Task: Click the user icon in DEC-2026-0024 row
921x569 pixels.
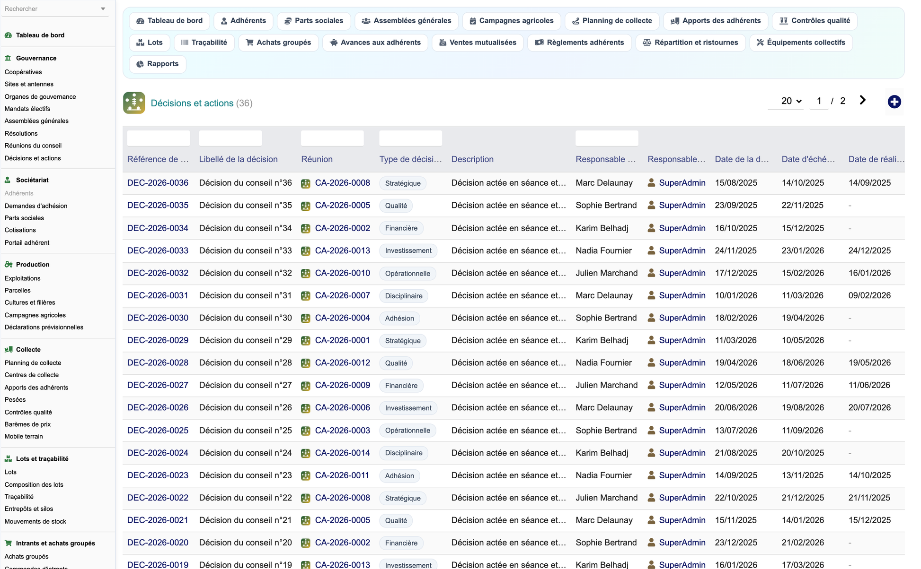Action: click(651, 453)
